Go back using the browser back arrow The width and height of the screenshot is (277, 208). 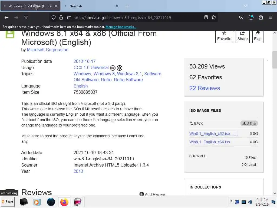(6, 18)
